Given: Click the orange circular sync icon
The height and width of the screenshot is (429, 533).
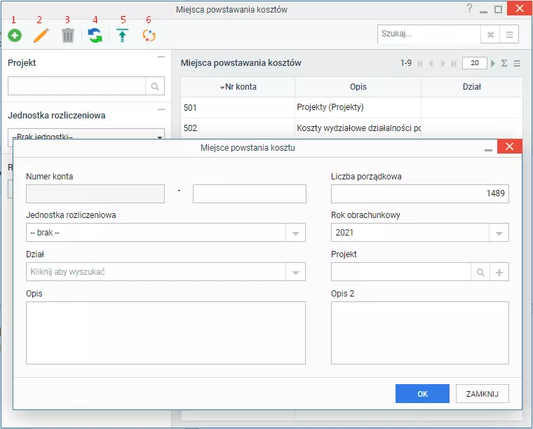Looking at the screenshot, I should [149, 35].
